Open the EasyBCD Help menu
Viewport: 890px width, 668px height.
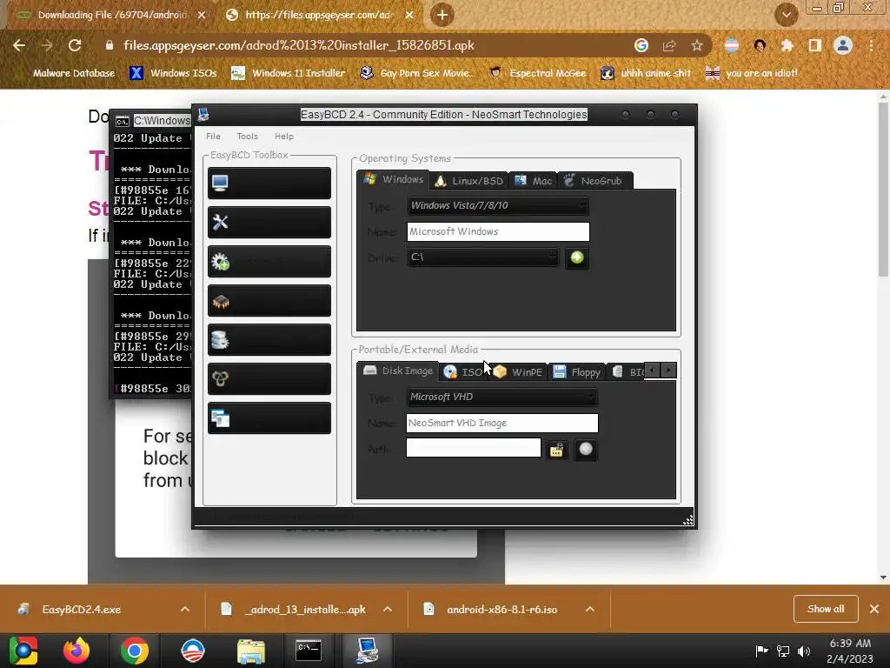(284, 137)
